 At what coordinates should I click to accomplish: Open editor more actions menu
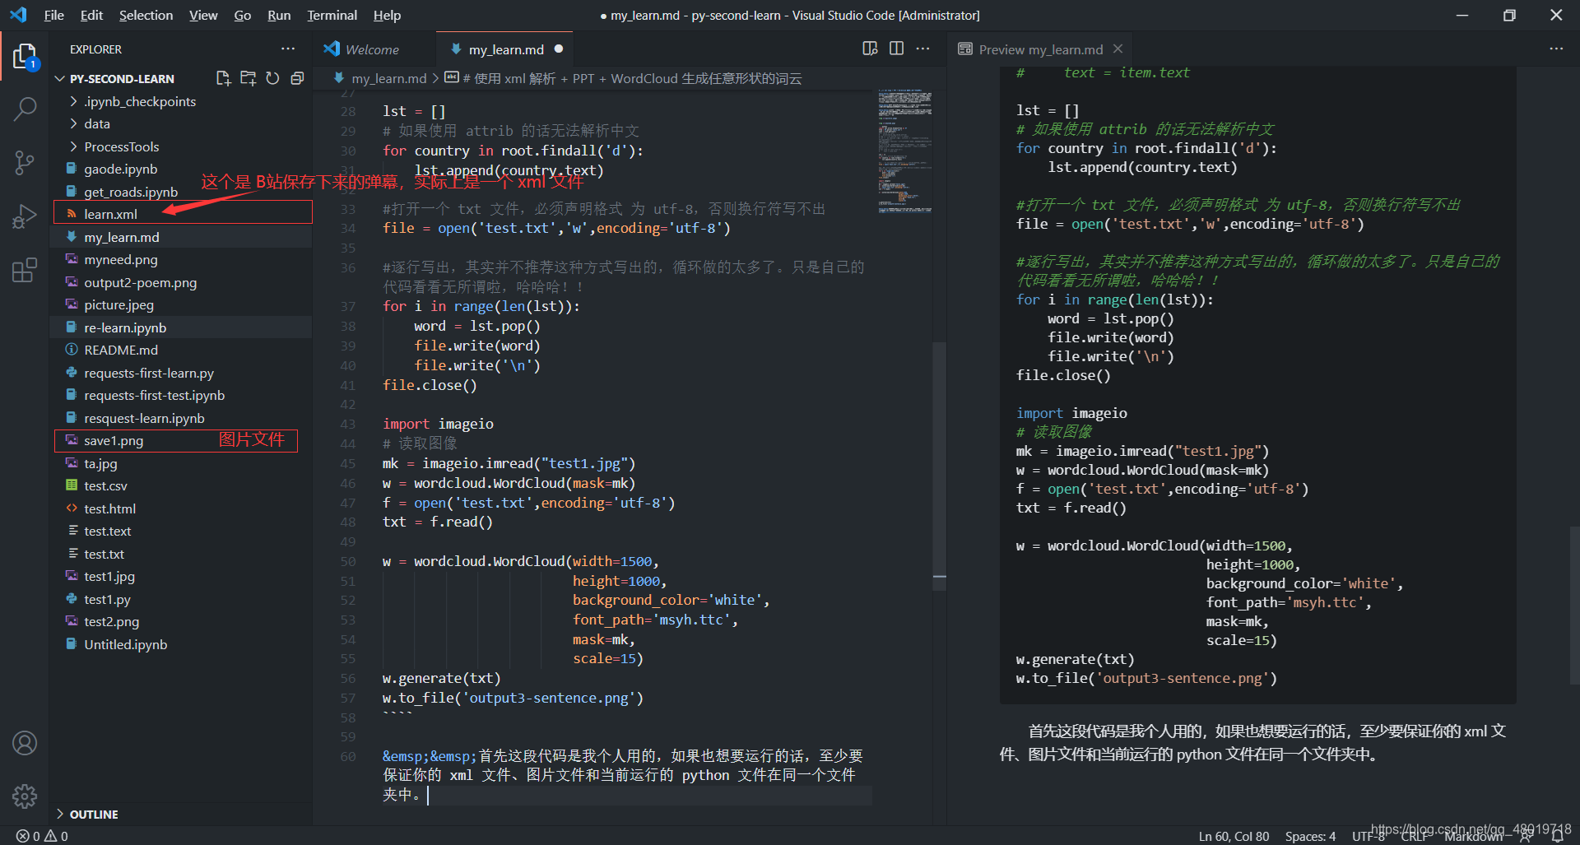(922, 49)
